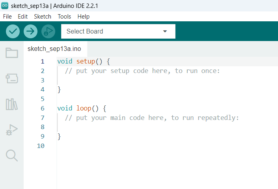The width and height of the screenshot is (278, 189).
Task: Open the Tools menu
Action: (64, 17)
